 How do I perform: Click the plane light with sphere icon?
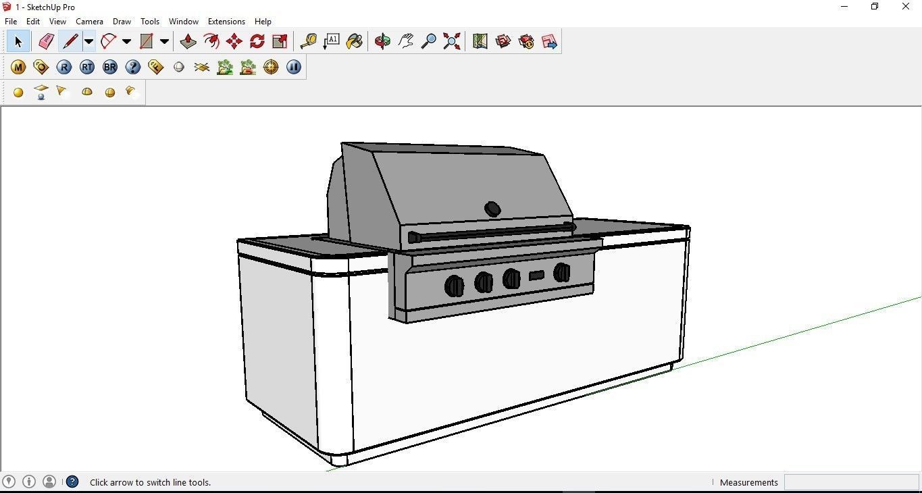[41, 93]
